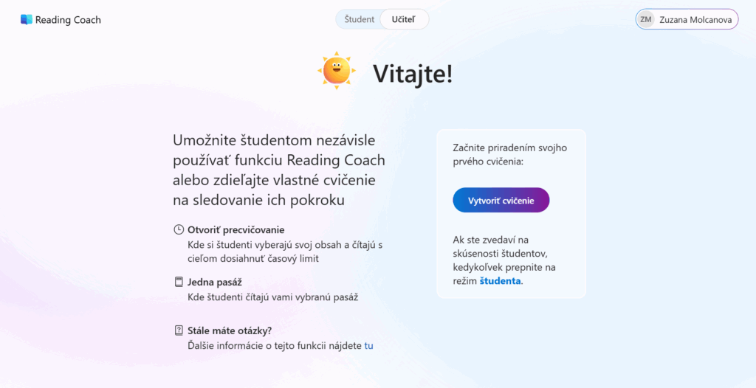Image resolution: width=756 pixels, height=388 pixels.
Task: Click the Reading Coach logo icon
Action: click(x=26, y=20)
